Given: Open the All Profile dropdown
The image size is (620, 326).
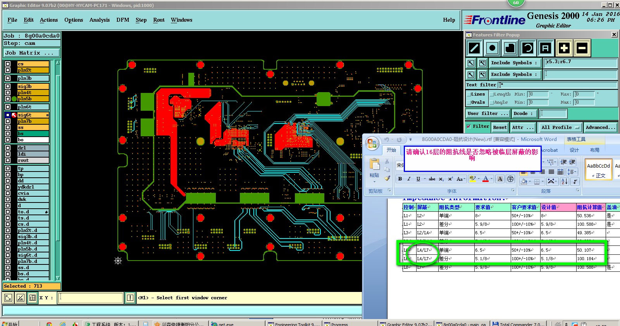Looking at the screenshot, I should [560, 127].
